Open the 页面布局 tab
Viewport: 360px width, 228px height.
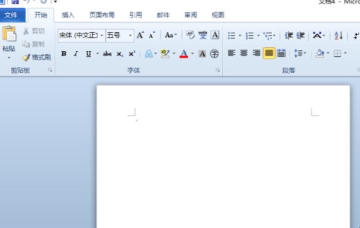pyautogui.click(x=101, y=15)
